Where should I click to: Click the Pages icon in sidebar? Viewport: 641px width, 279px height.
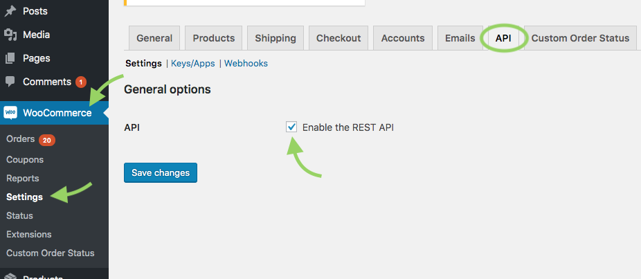tap(10, 58)
